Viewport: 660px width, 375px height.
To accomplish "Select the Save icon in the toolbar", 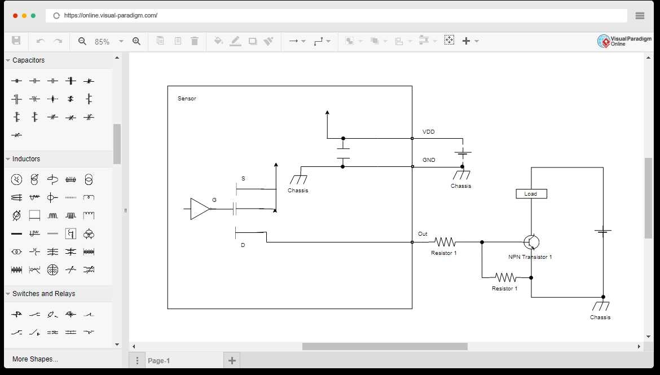I will [x=16, y=41].
